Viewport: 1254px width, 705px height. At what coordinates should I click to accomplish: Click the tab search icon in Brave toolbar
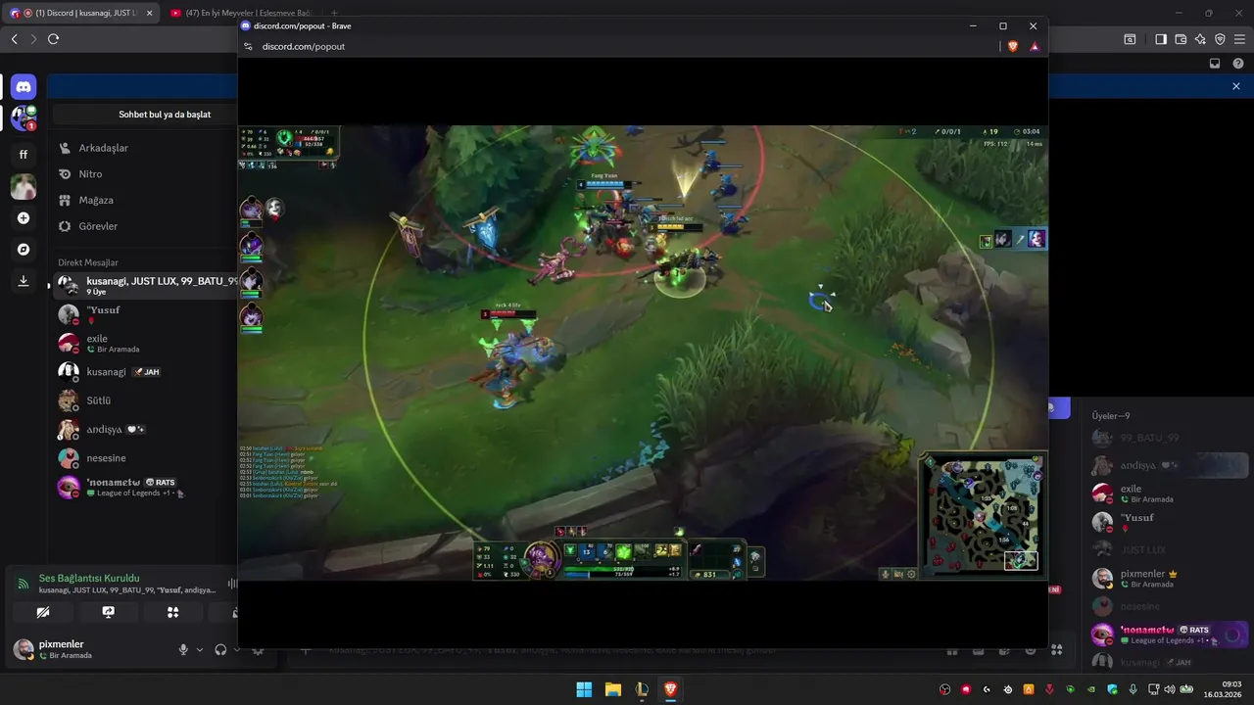(1130, 39)
